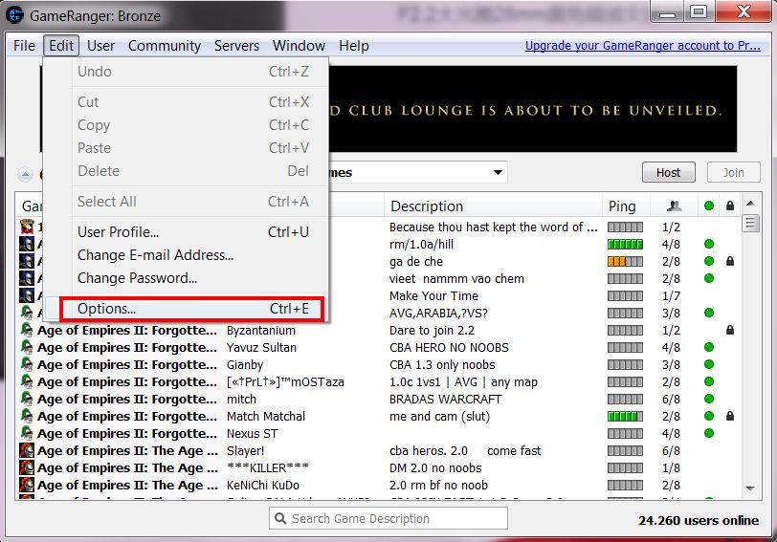This screenshot has height=542, width=777.
Task: Click the 24.260 users online status
Action: click(699, 521)
